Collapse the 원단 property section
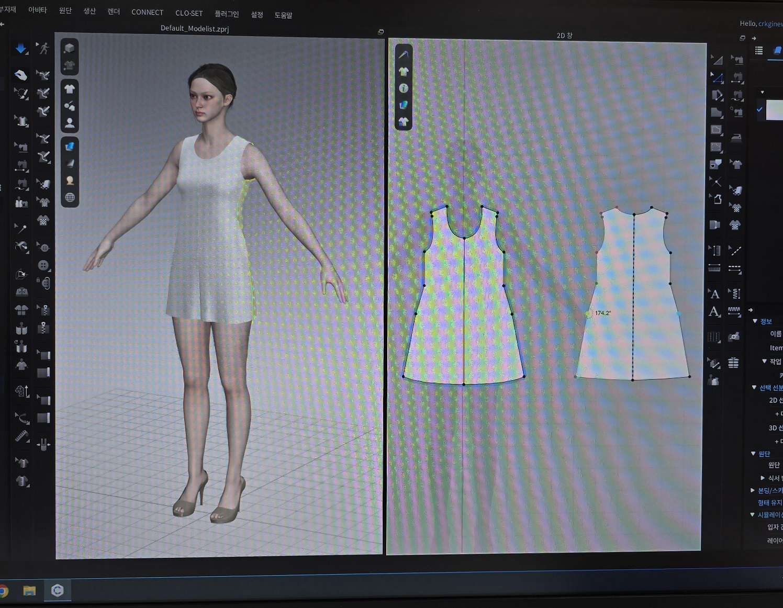The width and height of the screenshot is (783, 608). point(753,454)
